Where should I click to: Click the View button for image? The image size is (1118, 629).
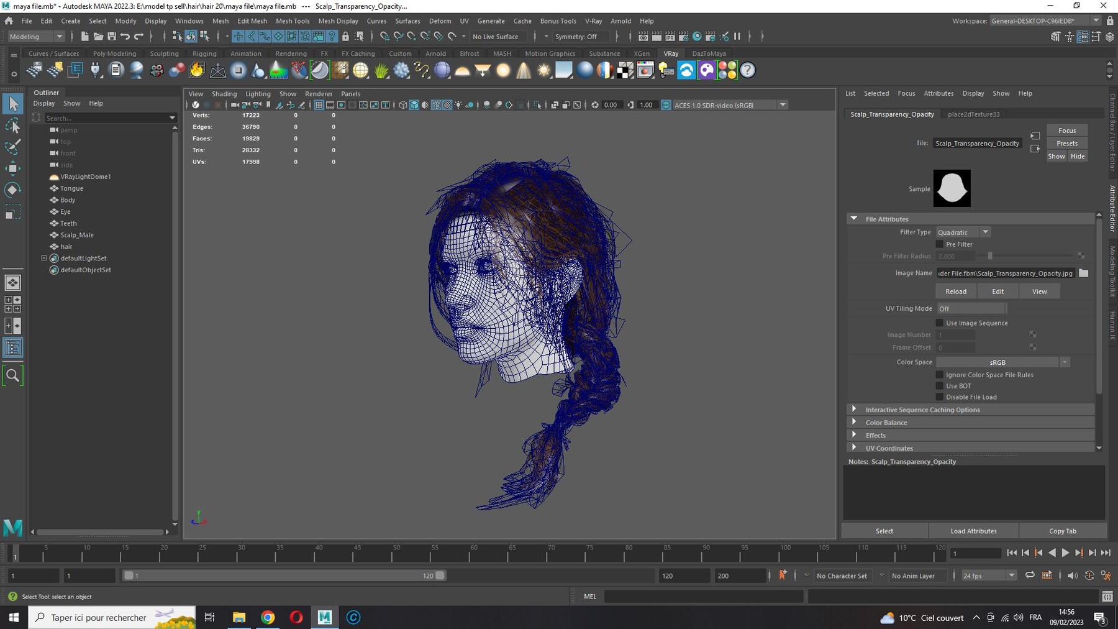tap(1039, 292)
